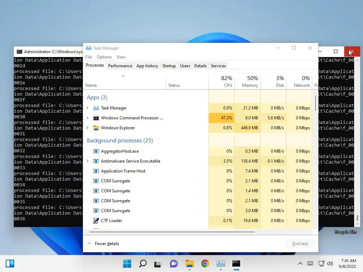The width and height of the screenshot is (363, 272).
Task: Click the Task Manager row icon under Apps
Action: coord(96,108)
